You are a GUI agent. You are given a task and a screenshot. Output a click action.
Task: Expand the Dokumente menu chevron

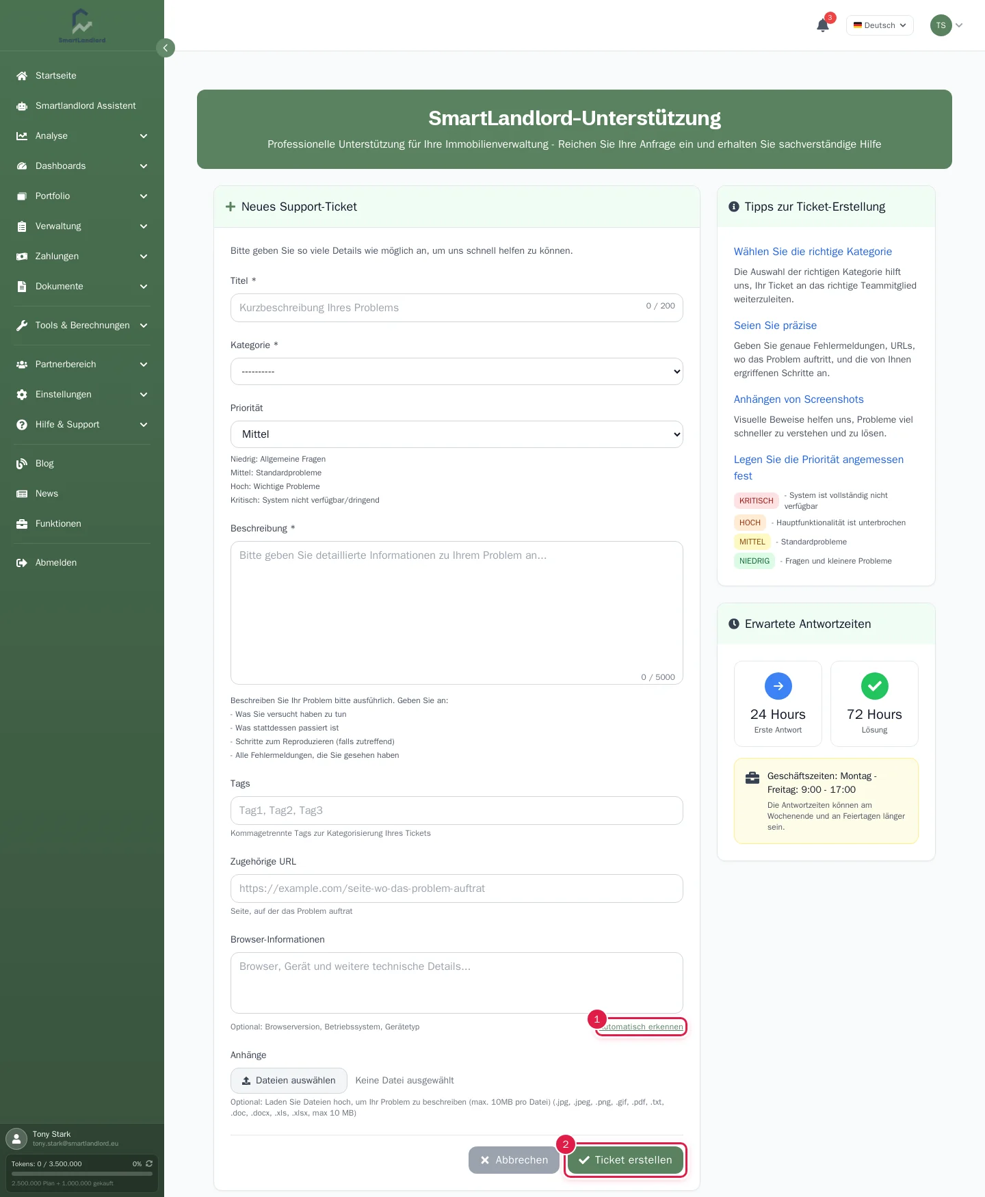(144, 287)
